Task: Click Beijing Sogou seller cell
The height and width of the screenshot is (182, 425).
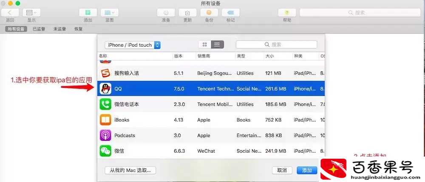Action: pos(215,73)
